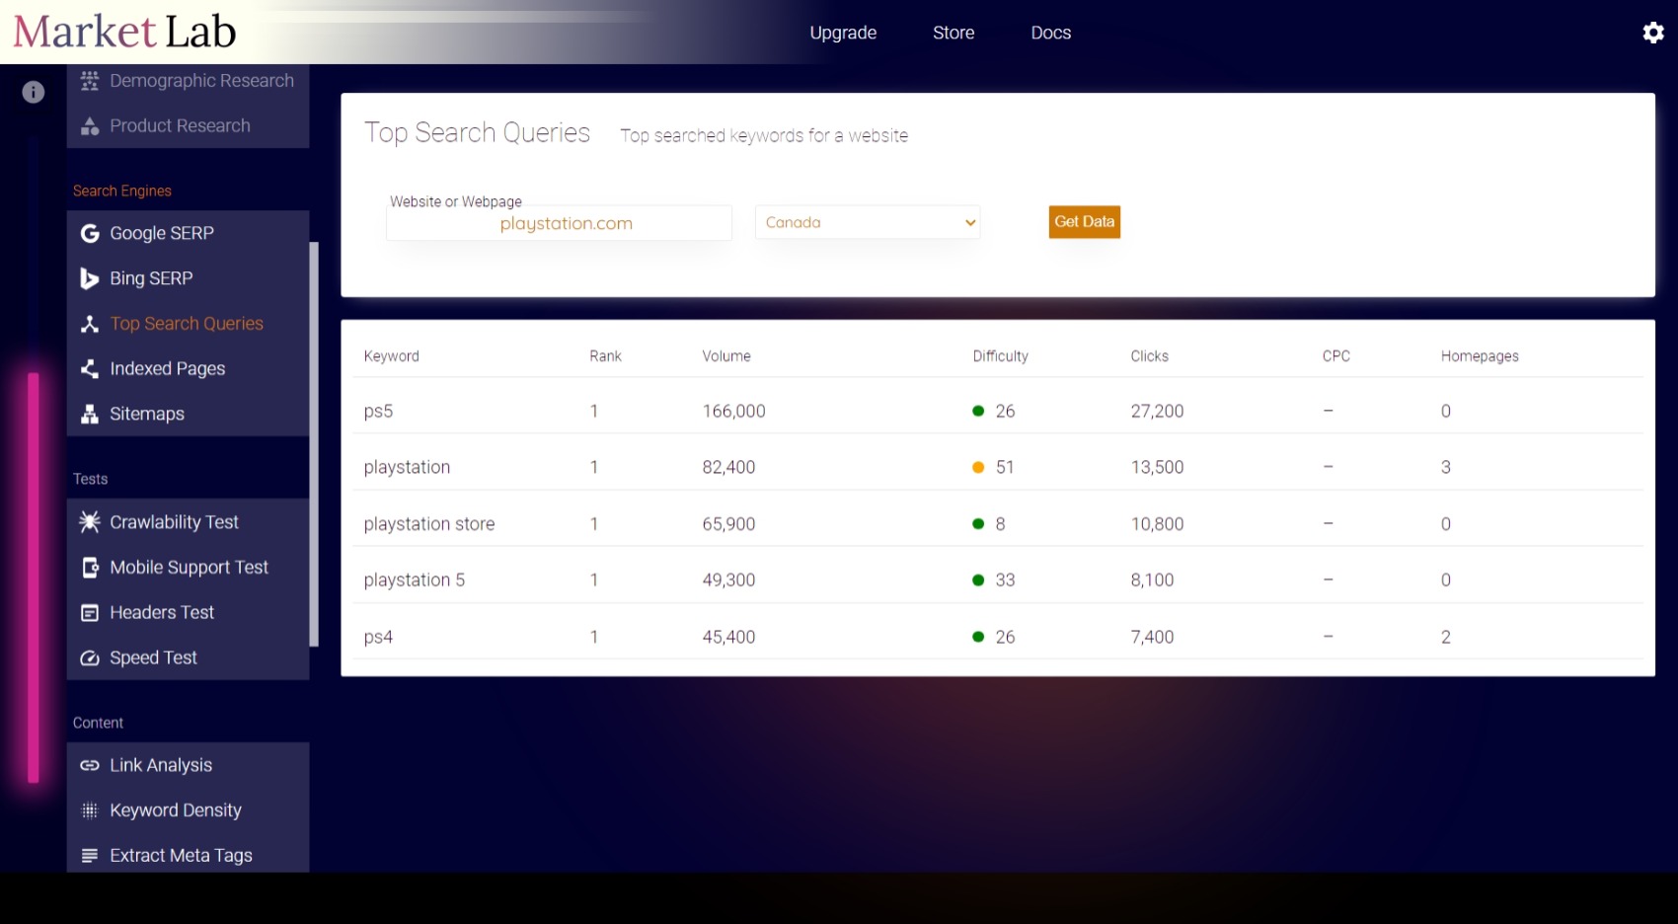This screenshot has width=1678, height=924.
Task: Launch the Crawlability Test
Action: click(x=188, y=522)
